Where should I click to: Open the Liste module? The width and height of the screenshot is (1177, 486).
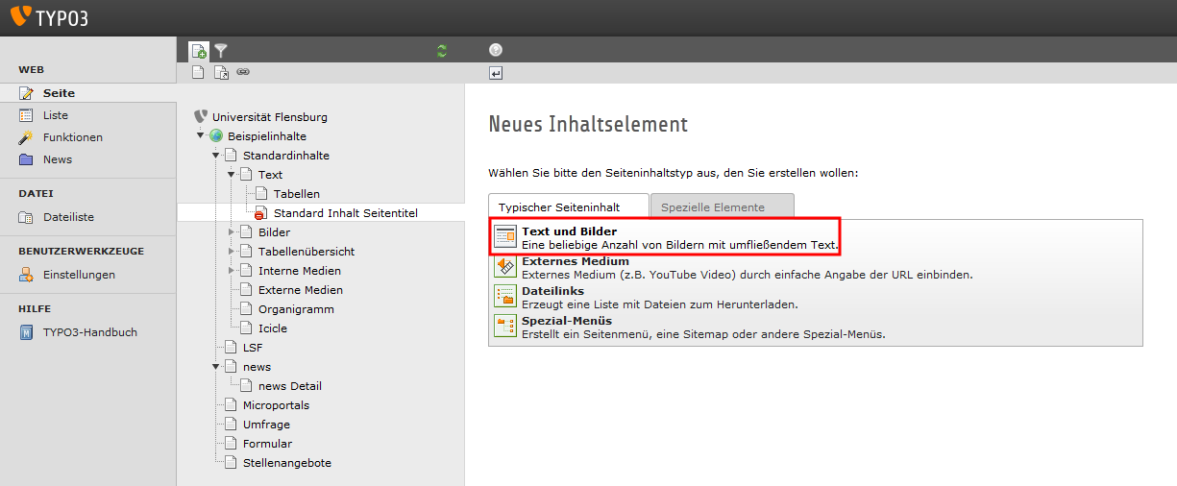pos(56,115)
